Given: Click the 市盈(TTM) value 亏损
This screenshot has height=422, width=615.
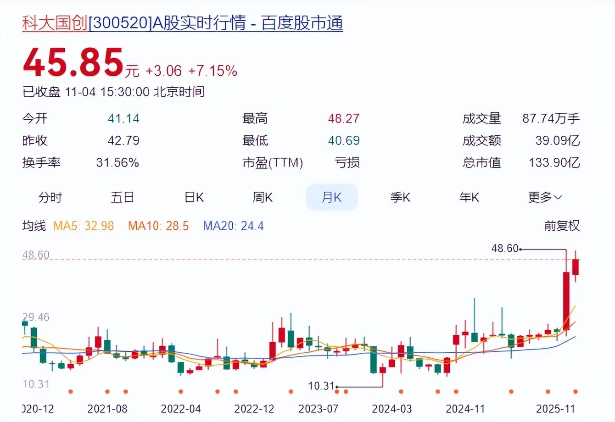Looking at the screenshot, I should [347, 162].
